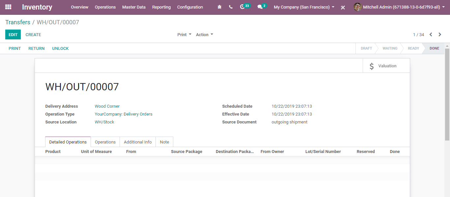Sort by the Unit of Measure column header
The width and height of the screenshot is (450, 197).
pyautogui.click(x=96, y=151)
